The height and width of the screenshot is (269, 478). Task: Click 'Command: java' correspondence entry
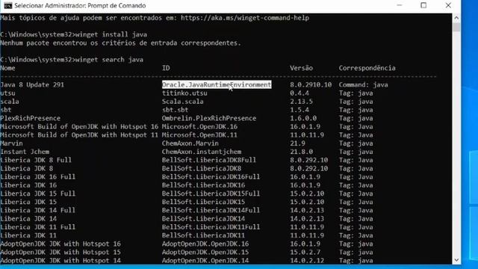click(364, 84)
